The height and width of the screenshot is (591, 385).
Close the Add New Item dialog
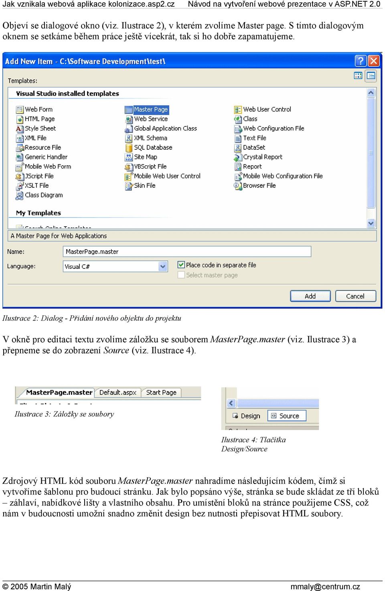[374, 61]
